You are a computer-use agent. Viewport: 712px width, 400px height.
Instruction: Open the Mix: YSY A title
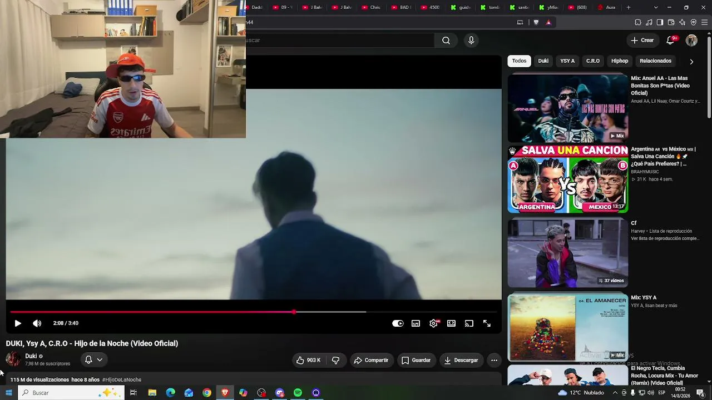tap(644, 298)
